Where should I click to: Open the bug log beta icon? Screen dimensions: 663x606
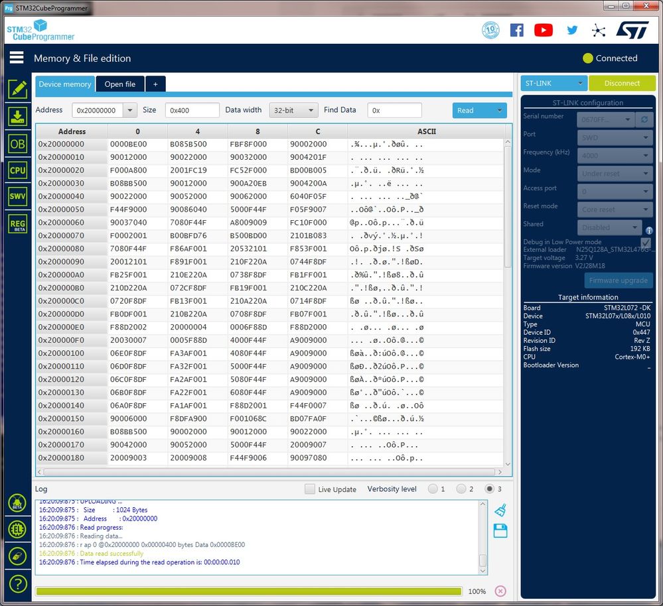click(17, 503)
